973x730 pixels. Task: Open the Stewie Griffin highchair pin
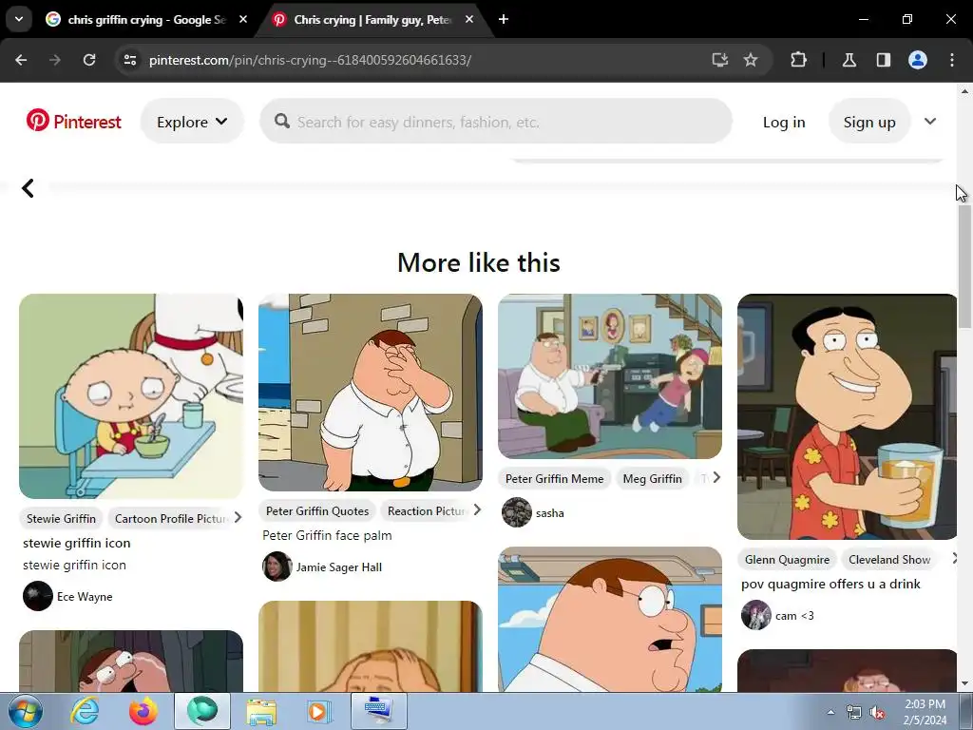pos(131,396)
